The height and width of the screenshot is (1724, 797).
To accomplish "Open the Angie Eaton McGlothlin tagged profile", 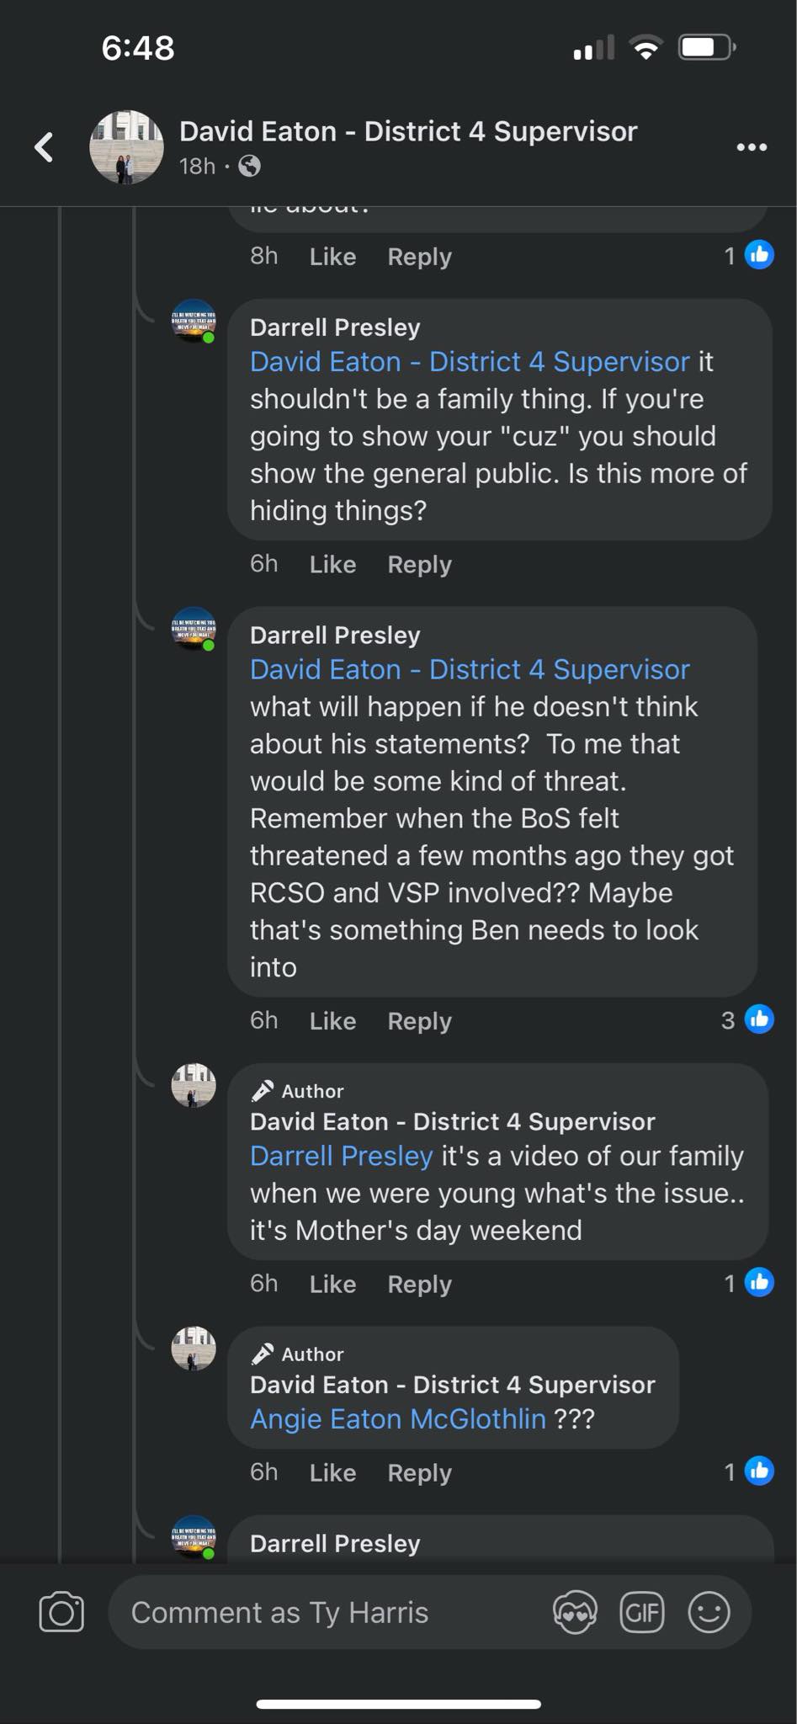I will tap(397, 1419).
